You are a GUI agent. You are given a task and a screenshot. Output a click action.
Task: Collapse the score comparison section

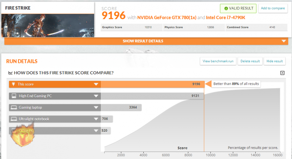[x=282, y=73]
